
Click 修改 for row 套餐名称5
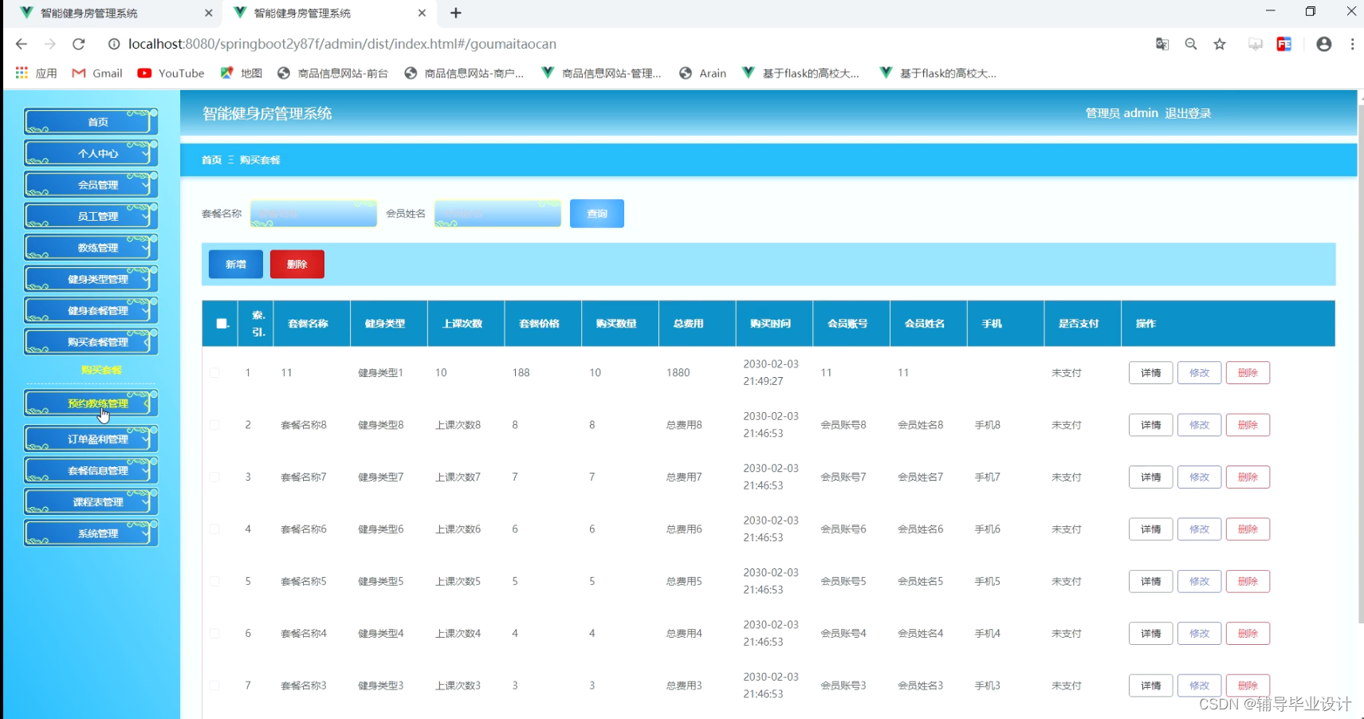1200,581
